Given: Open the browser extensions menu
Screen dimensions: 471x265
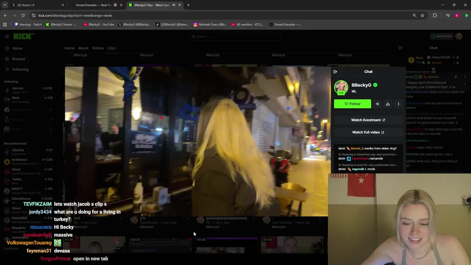Looking at the screenshot, I should coord(435,15).
